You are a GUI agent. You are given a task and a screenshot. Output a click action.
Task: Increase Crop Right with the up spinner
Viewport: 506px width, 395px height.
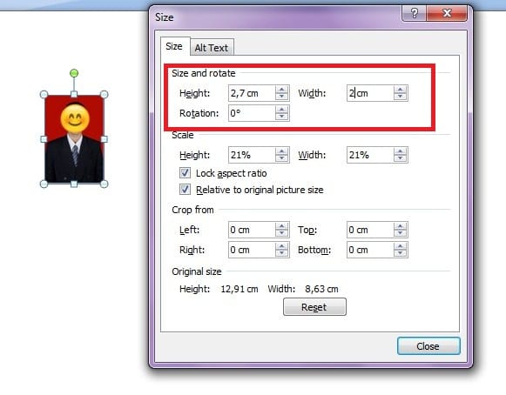tap(281, 246)
